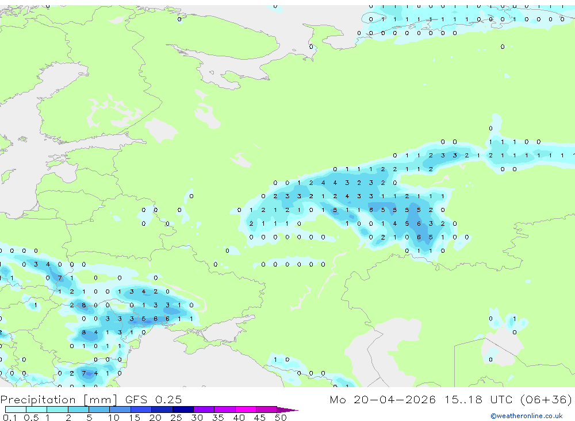Click the legend label '15'
The image size is (575, 421).
click(x=135, y=418)
